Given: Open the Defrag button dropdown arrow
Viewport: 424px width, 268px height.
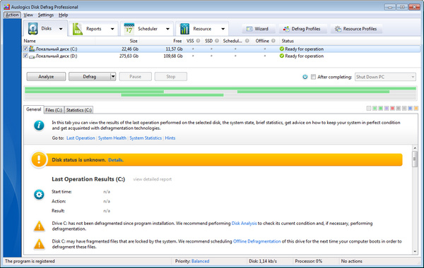Looking at the screenshot, I should click(113, 77).
